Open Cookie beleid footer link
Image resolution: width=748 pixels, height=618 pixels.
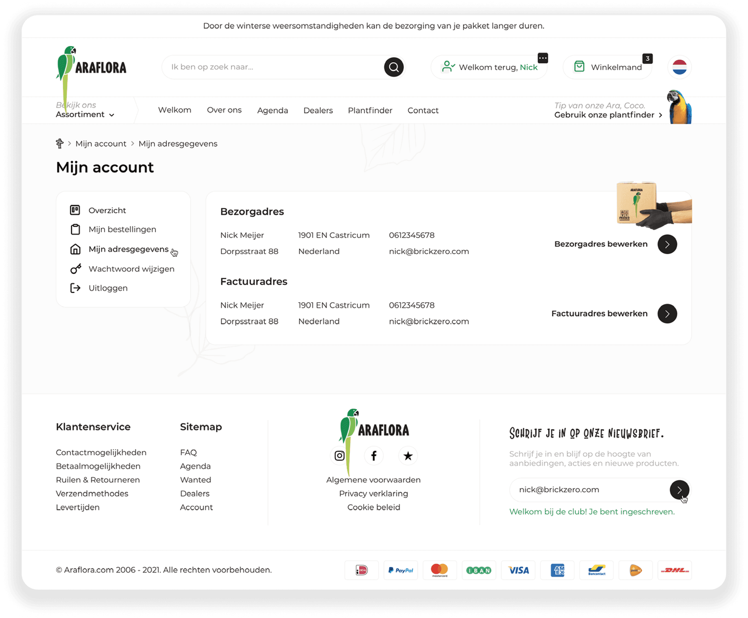click(373, 508)
